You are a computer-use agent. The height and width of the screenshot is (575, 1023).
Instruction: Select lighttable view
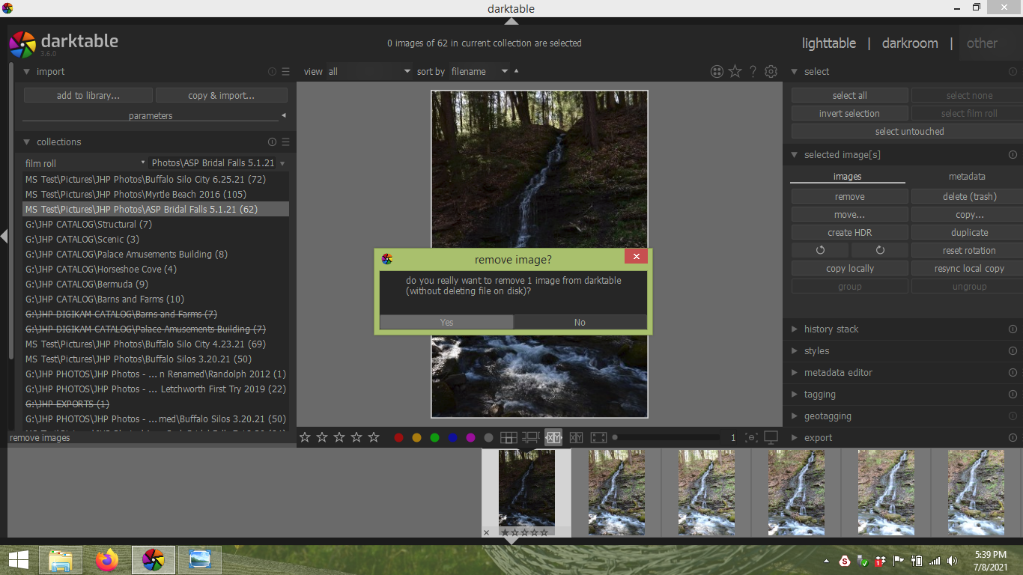click(828, 43)
